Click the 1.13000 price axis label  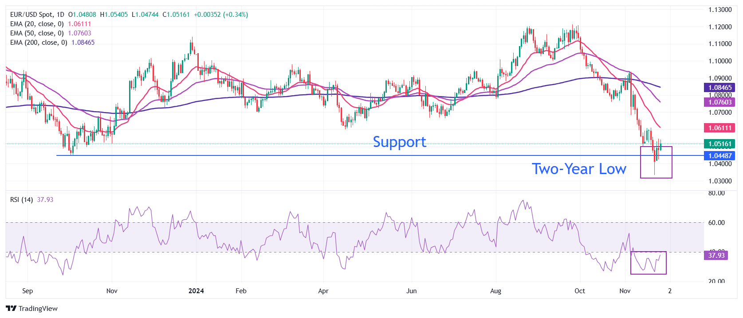pyautogui.click(x=719, y=10)
